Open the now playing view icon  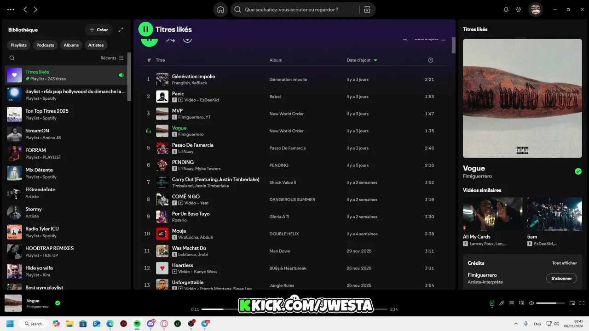pos(492,303)
